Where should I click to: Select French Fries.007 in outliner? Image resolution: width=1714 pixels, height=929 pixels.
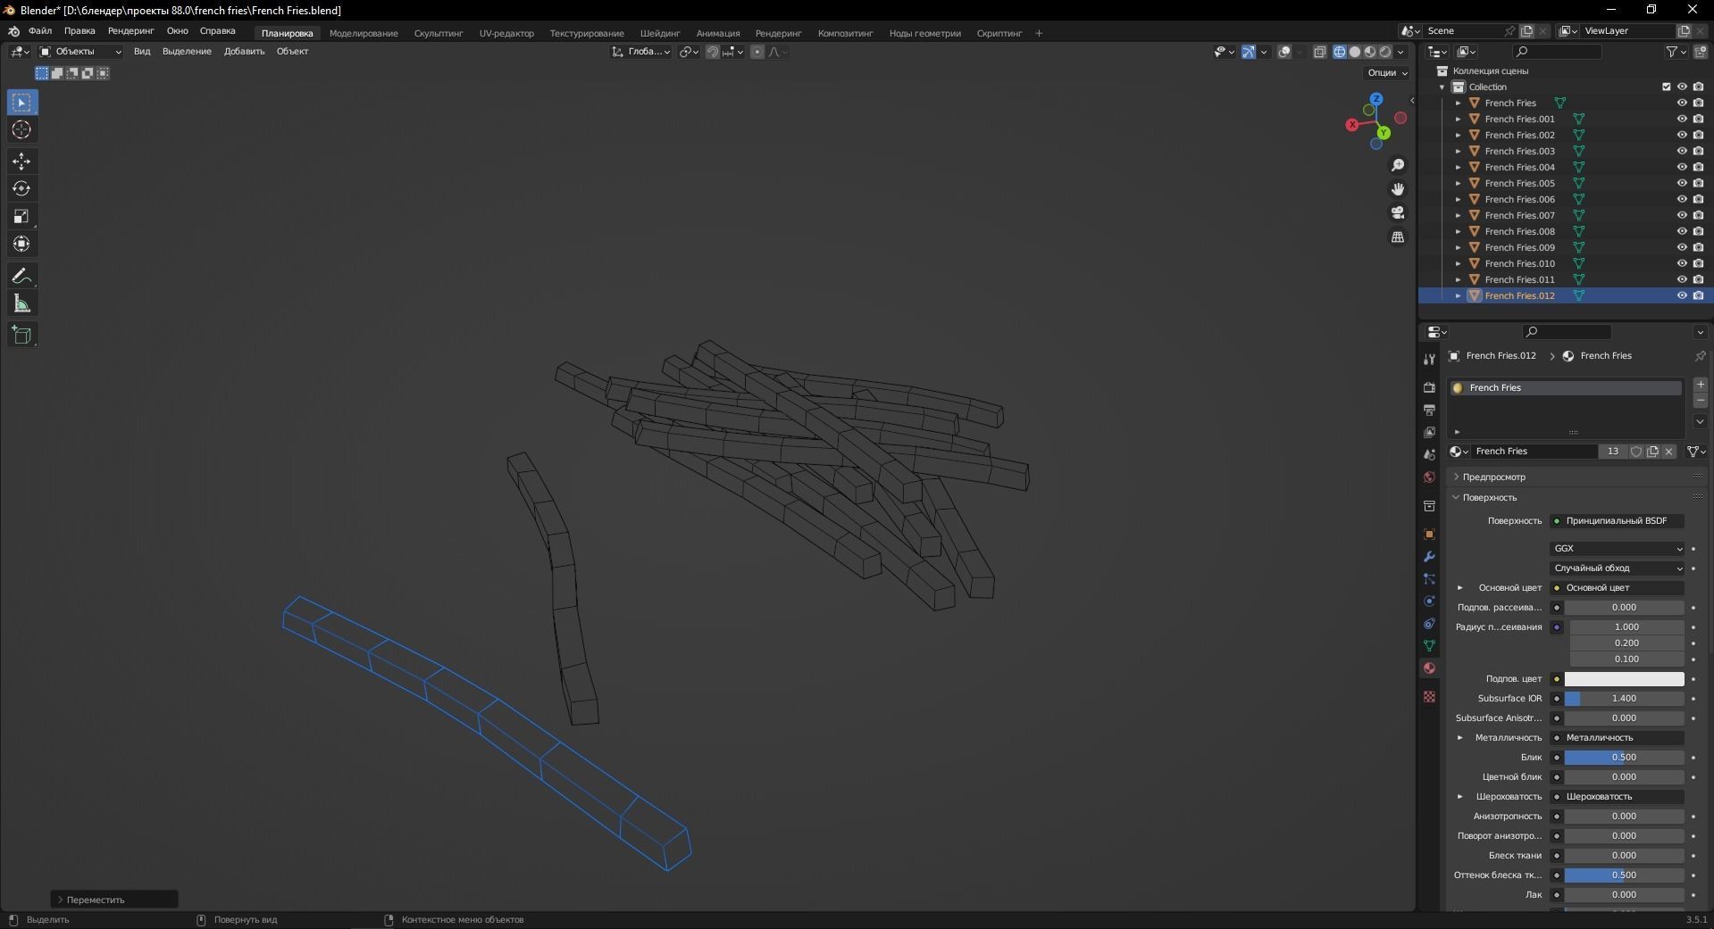1519,215
